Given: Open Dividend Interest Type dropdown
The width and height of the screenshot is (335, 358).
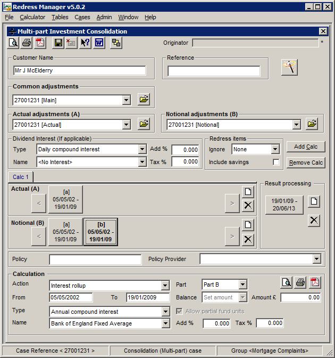Looking at the screenshot, I should pos(142,149).
